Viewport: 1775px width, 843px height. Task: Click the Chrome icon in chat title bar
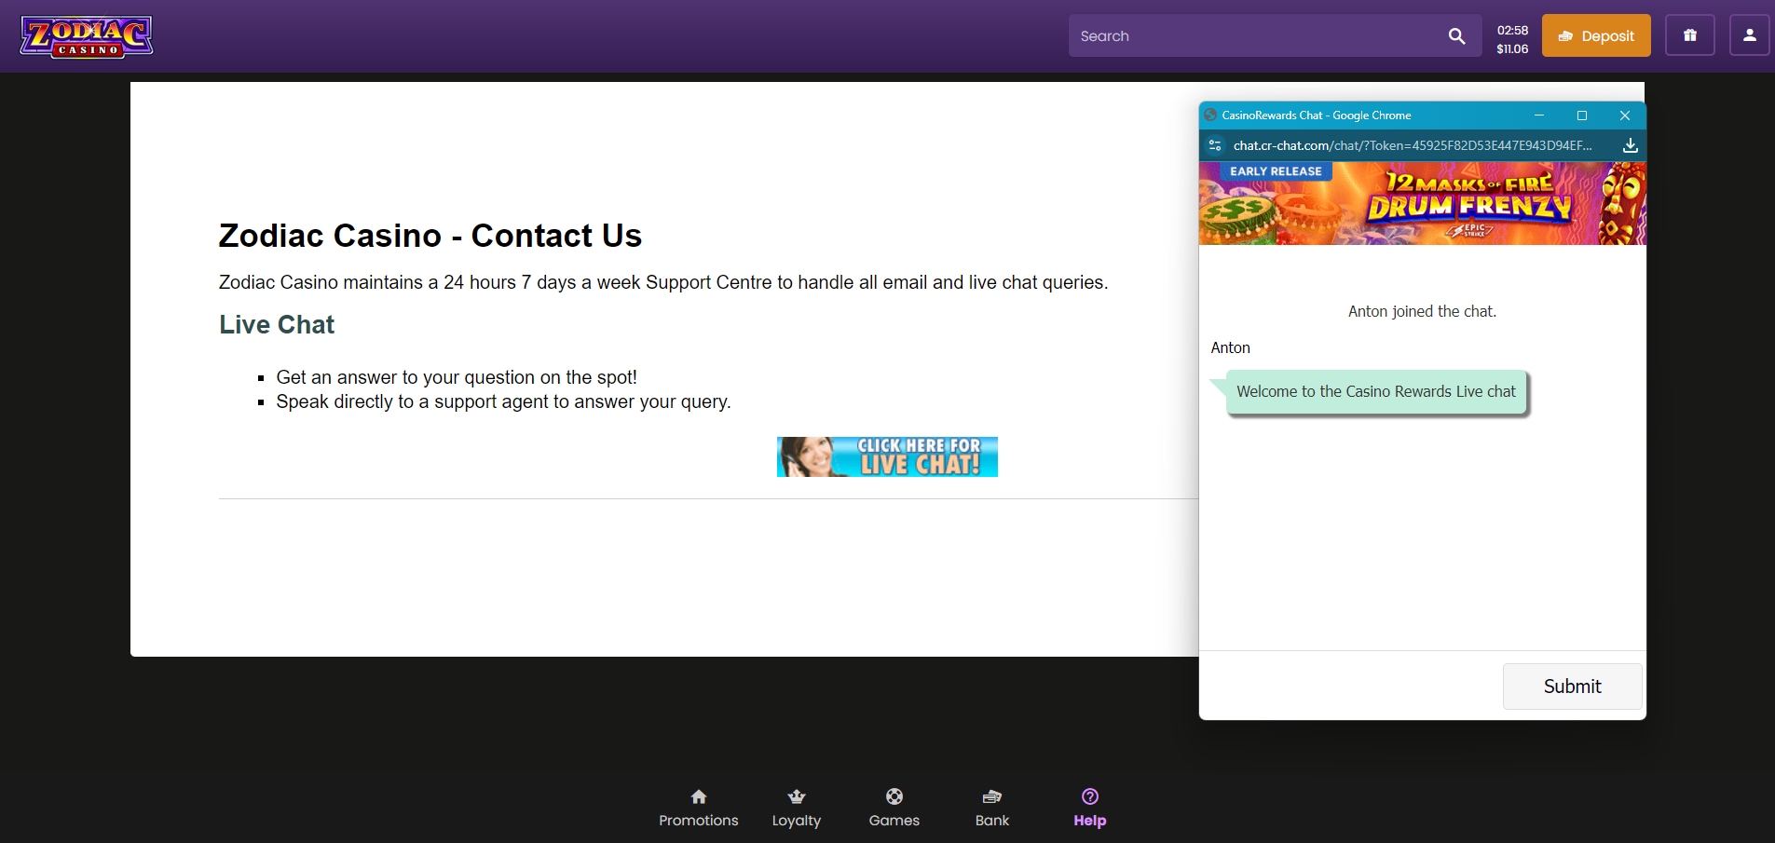(1210, 116)
